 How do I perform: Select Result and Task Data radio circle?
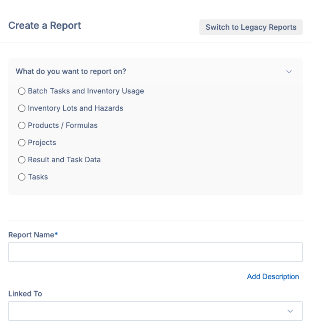(x=22, y=160)
